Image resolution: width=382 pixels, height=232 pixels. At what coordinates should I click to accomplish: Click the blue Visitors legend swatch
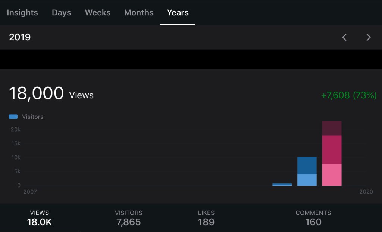coord(13,117)
